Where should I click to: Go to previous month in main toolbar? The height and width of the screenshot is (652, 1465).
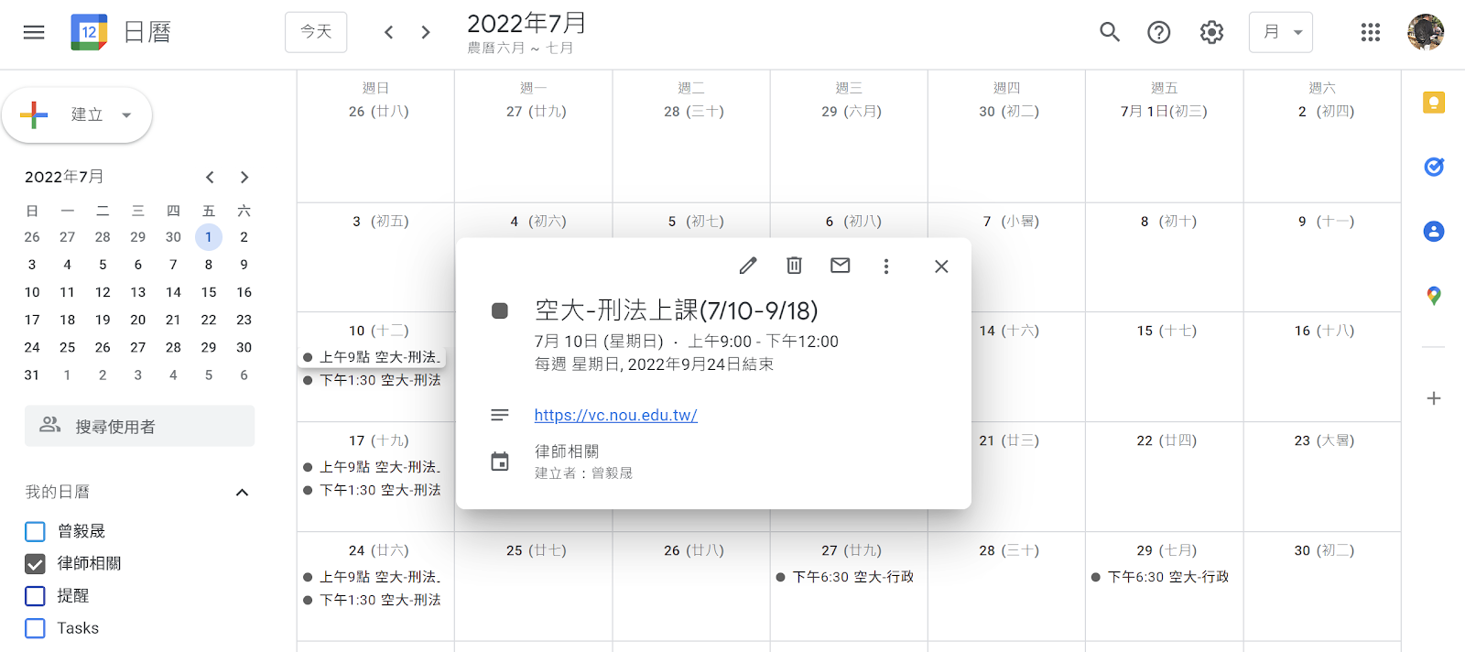[389, 32]
